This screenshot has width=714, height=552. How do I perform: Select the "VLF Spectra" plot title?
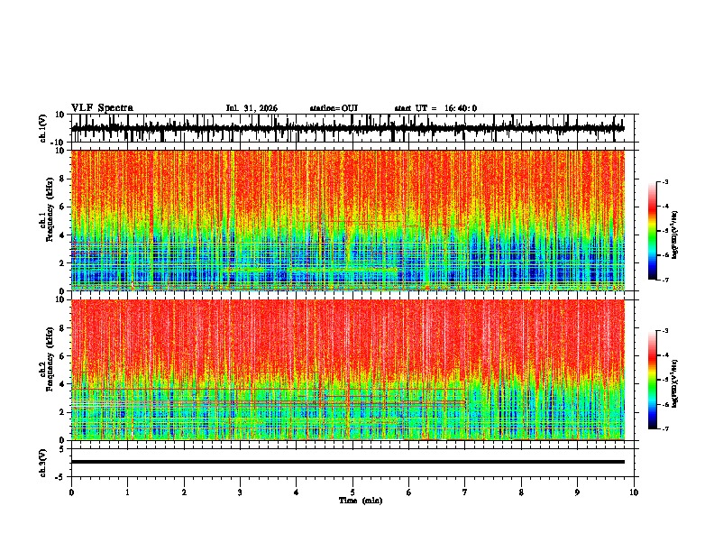102,108
